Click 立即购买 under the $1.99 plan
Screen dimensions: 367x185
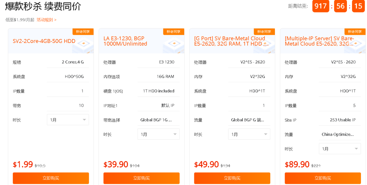[51, 178]
